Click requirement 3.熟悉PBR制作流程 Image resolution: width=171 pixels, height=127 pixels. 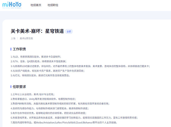pyautogui.click(x=60, y=104)
